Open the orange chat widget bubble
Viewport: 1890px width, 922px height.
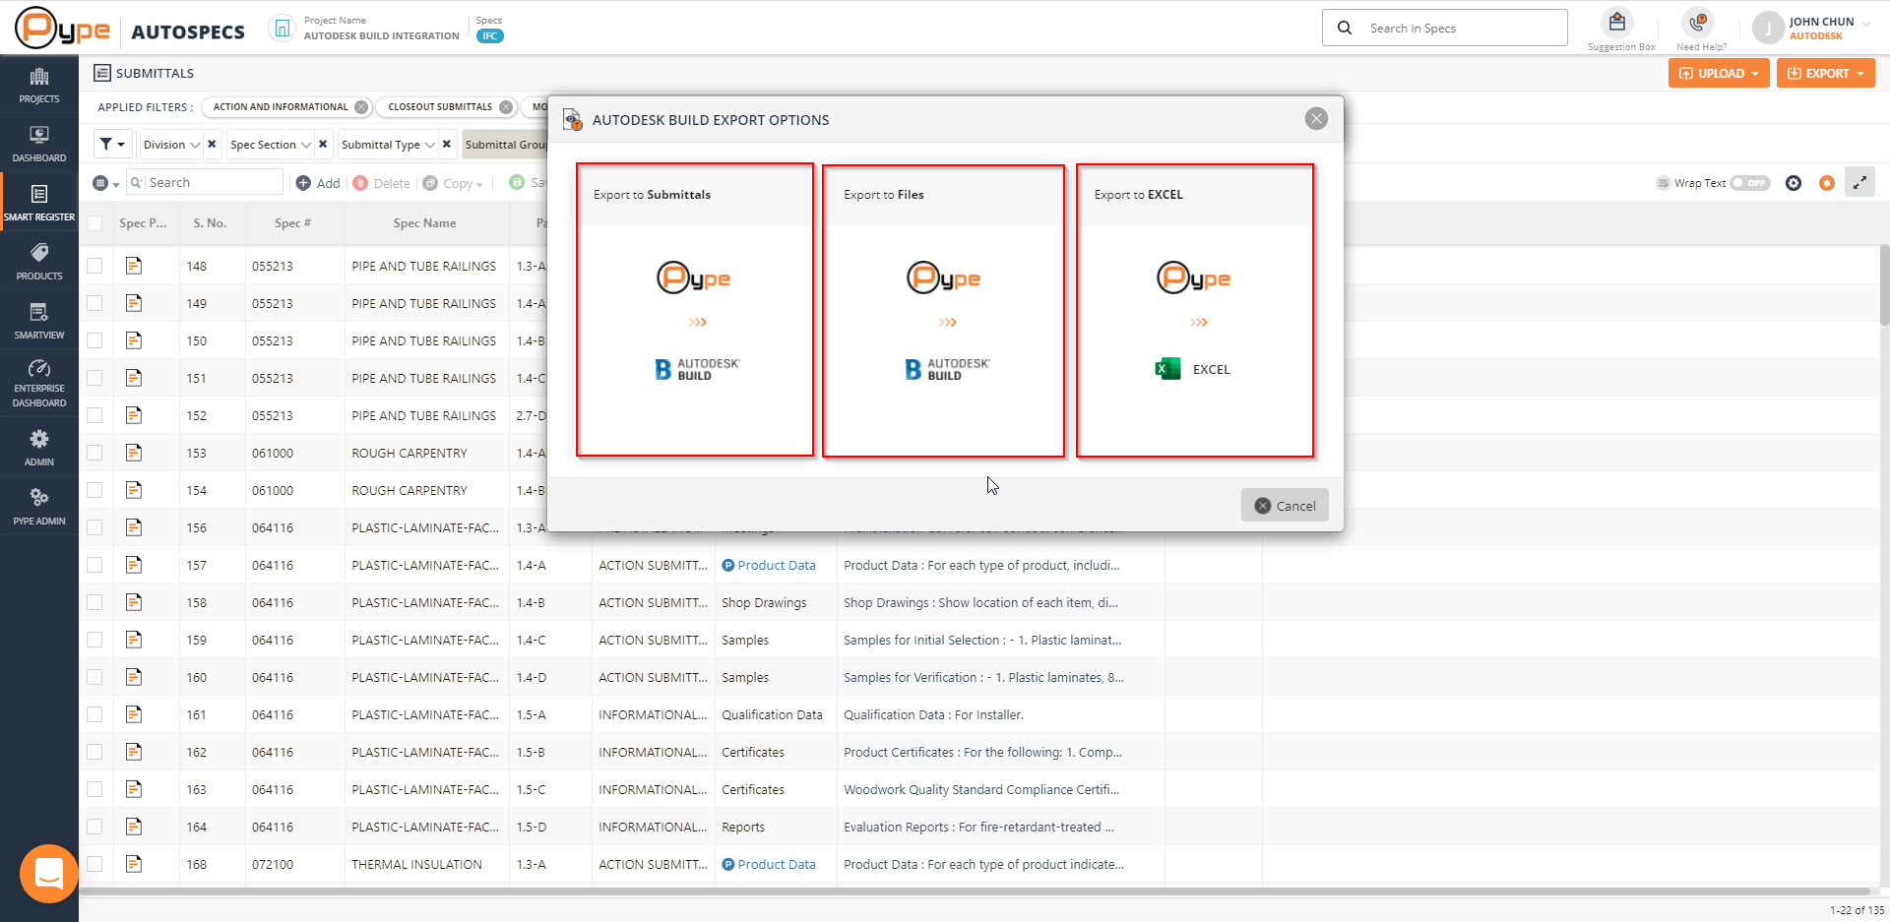[x=48, y=873]
